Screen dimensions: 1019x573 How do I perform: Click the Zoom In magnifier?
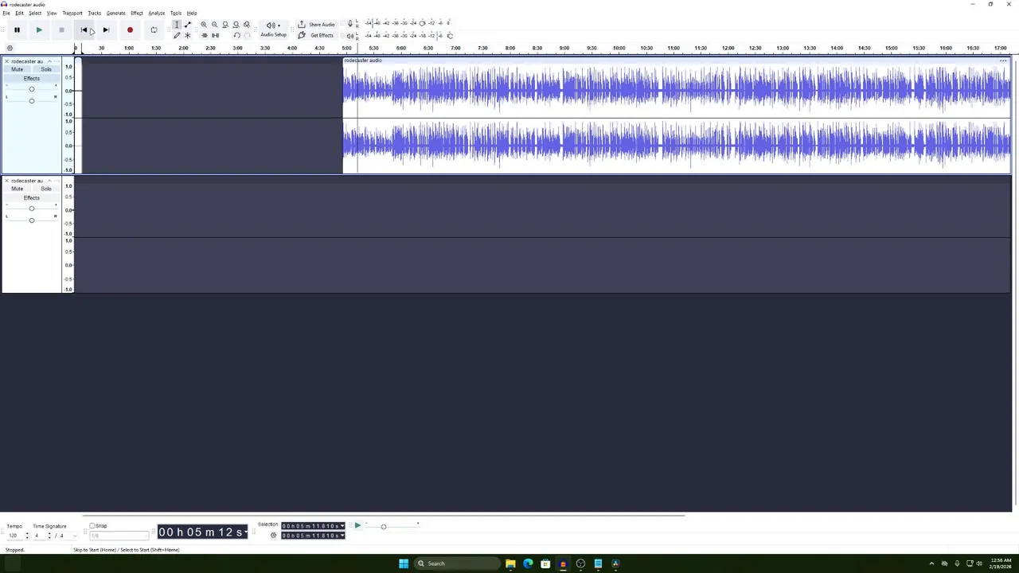pos(204,25)
